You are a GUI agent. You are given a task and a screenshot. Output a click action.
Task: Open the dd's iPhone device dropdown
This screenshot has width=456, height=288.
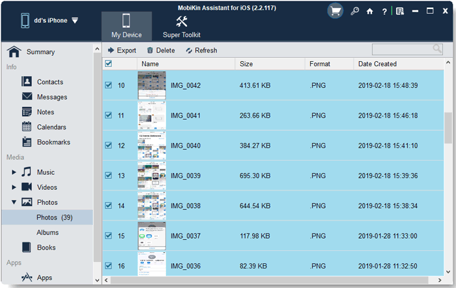click(x=75, y=21)
